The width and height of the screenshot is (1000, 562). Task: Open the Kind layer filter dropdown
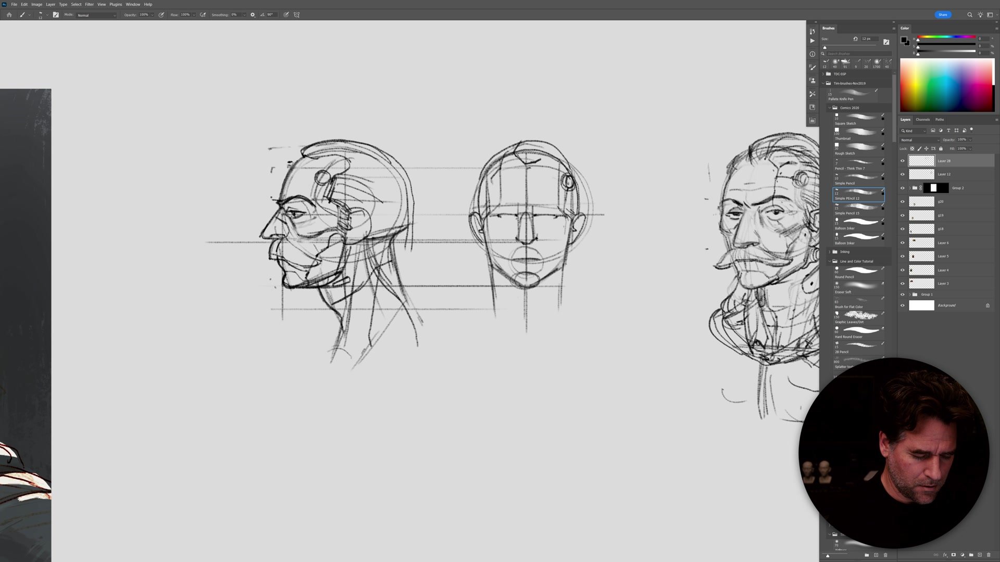tap(914, 131)
